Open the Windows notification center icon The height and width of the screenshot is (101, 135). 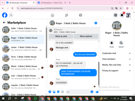tap(131, 98)
